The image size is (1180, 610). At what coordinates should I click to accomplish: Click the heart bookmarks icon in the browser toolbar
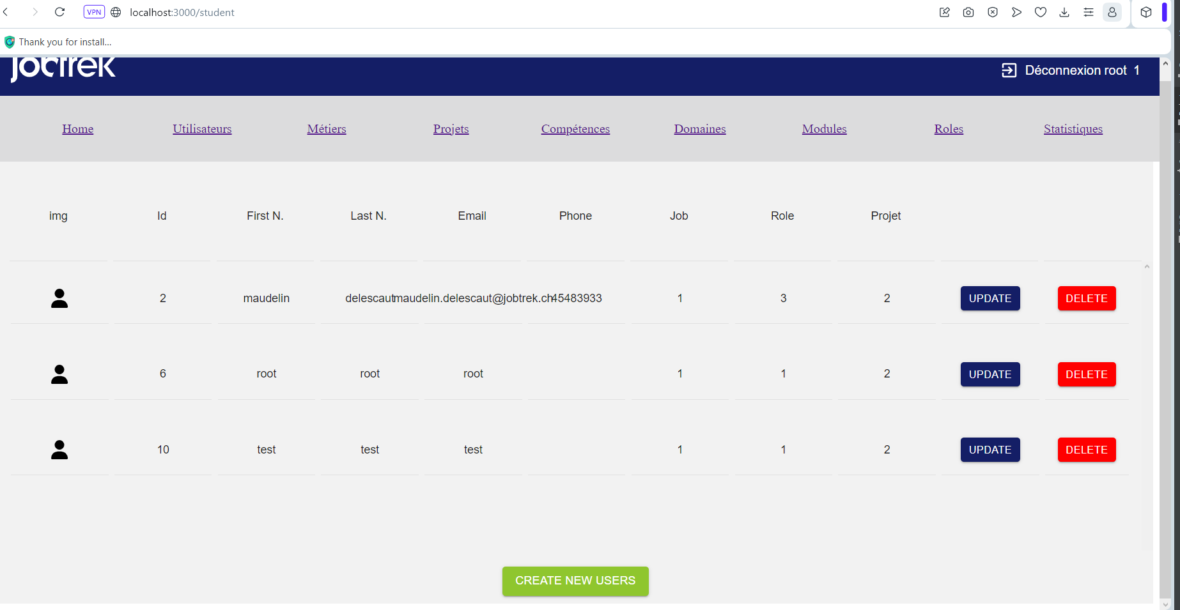coord(1041,12)
